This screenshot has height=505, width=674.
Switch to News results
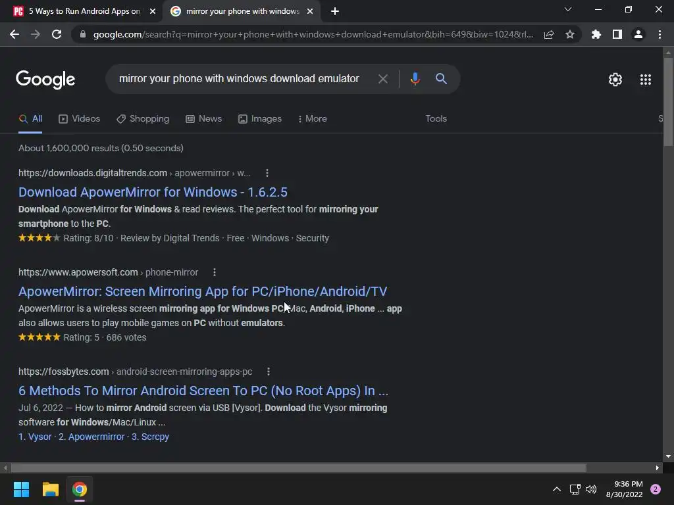(x=204, y=119)
